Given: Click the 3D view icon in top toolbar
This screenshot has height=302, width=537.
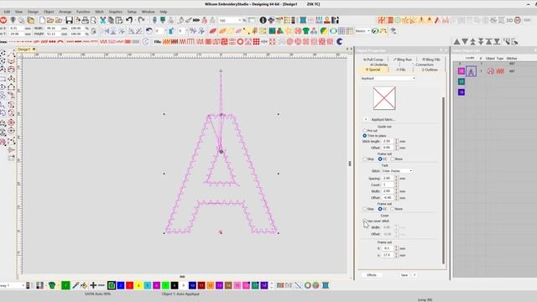Looking at the screenshot, I should point(509,20).
